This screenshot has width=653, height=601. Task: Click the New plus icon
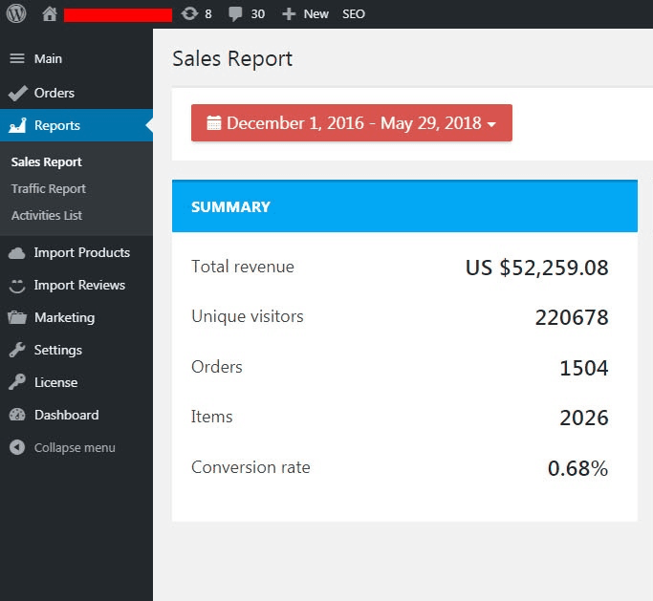tap(289, 14)
